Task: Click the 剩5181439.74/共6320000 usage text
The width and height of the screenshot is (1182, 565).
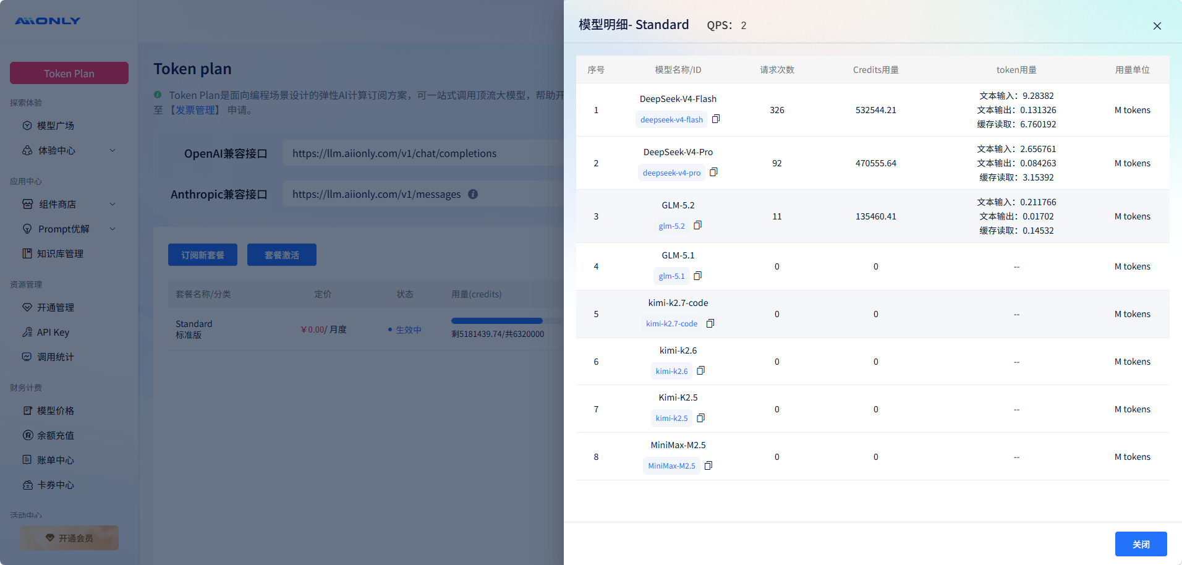Action: coord(498,334)
